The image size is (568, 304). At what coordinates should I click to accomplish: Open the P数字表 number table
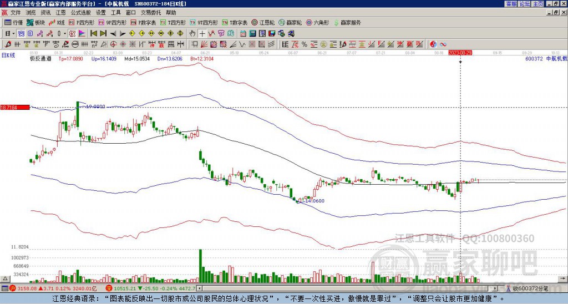tap(143, 22)
